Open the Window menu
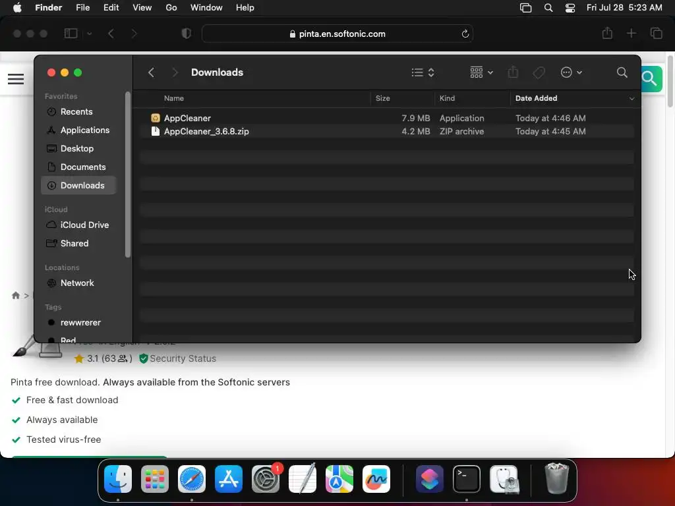The width and height of the screenshot is (675, 506). (206, 7)
